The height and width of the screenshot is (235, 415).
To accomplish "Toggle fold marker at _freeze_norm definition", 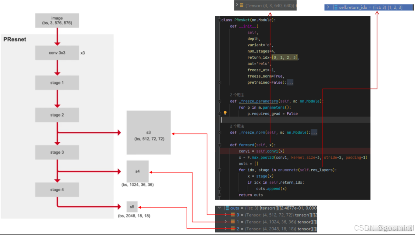I will click(x=220, y=132).
